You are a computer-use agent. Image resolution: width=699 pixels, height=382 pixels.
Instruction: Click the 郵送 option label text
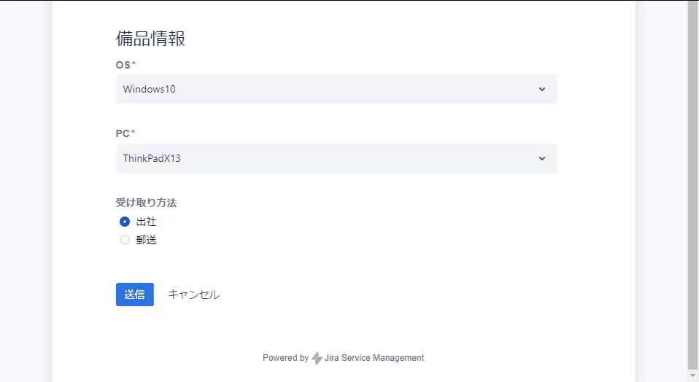coord(146,240)
